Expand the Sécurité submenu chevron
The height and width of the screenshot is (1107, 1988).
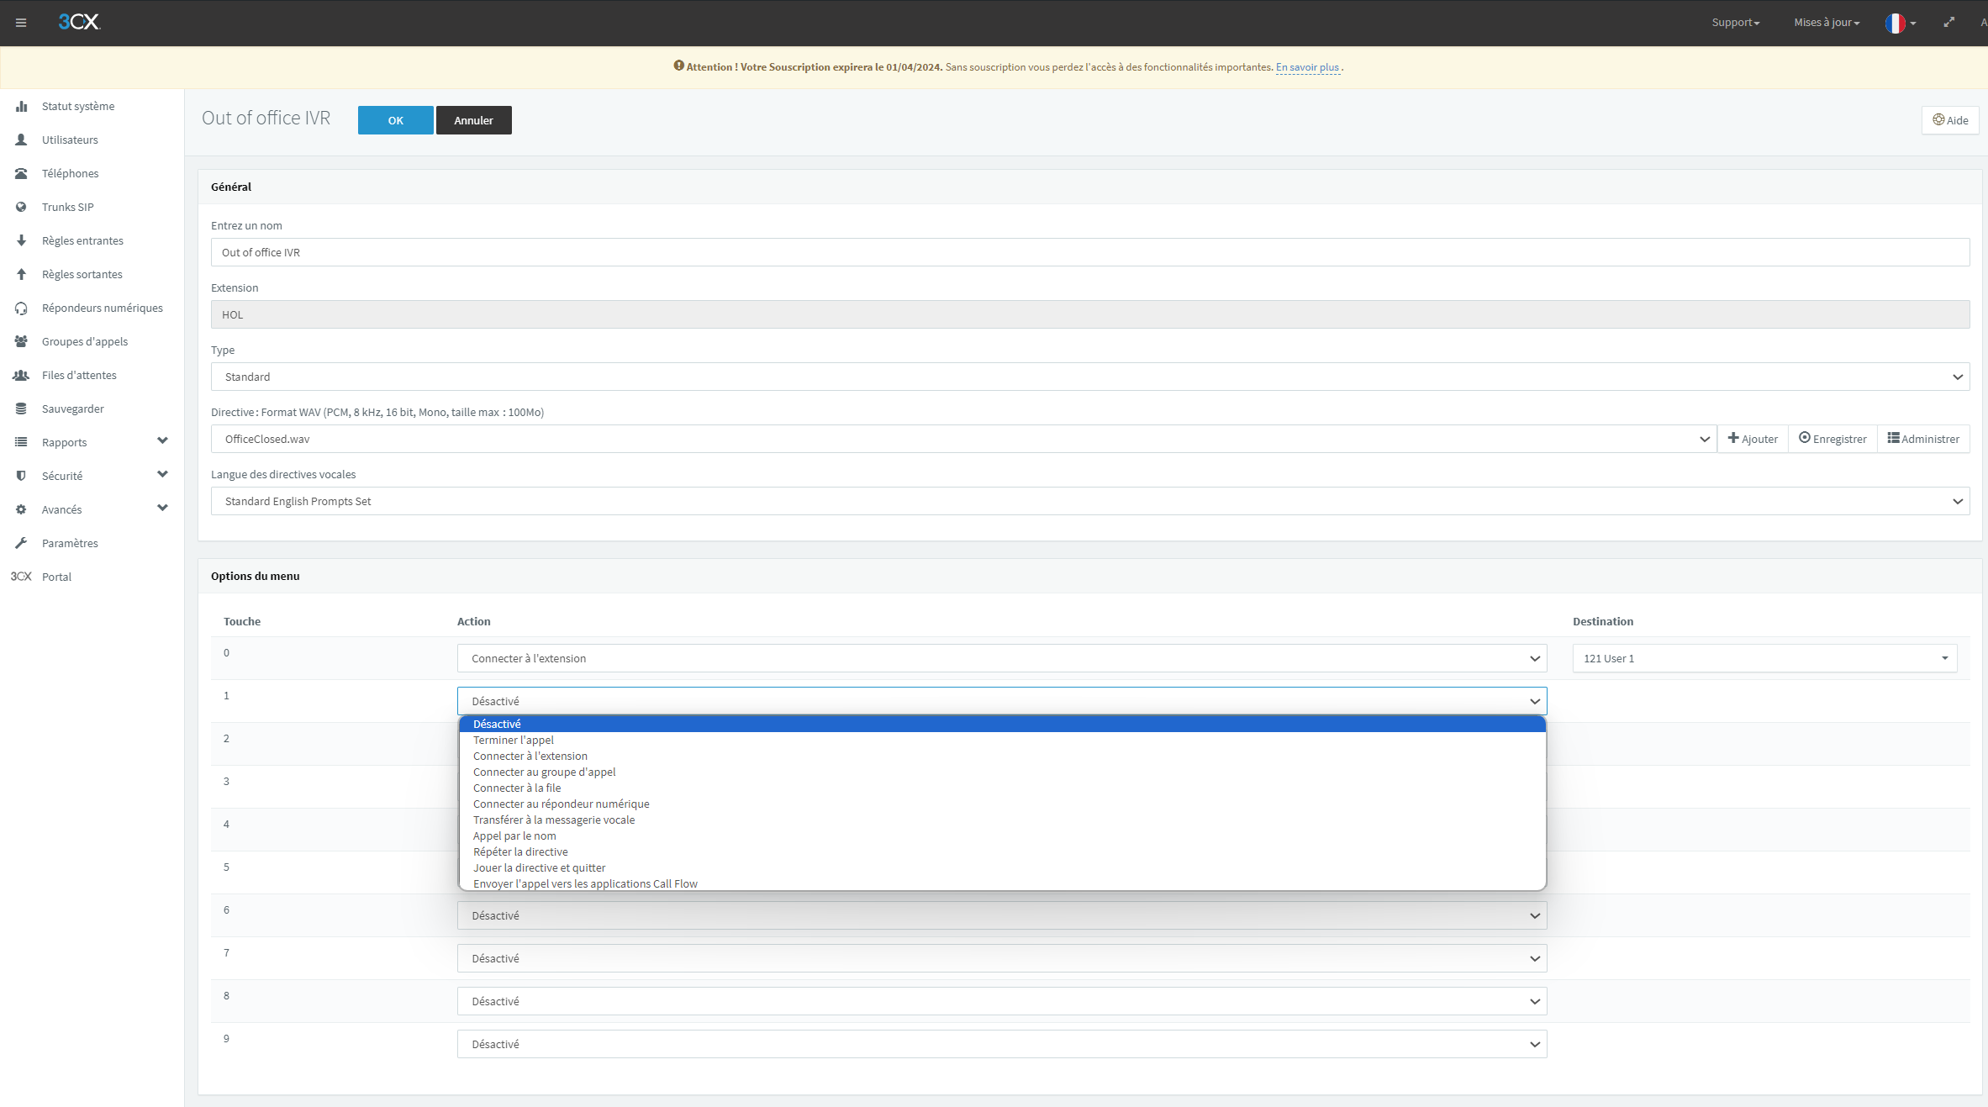click(x=162, y=474)
